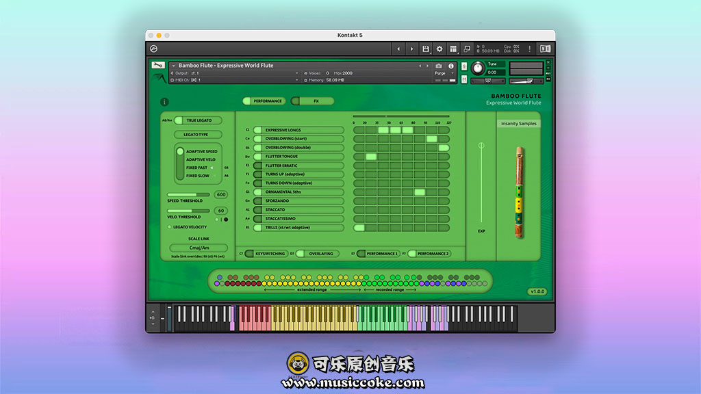Viewport: 701px width, 394px height.
Task: Click the master volume slider in header
Action: [526, 81]
